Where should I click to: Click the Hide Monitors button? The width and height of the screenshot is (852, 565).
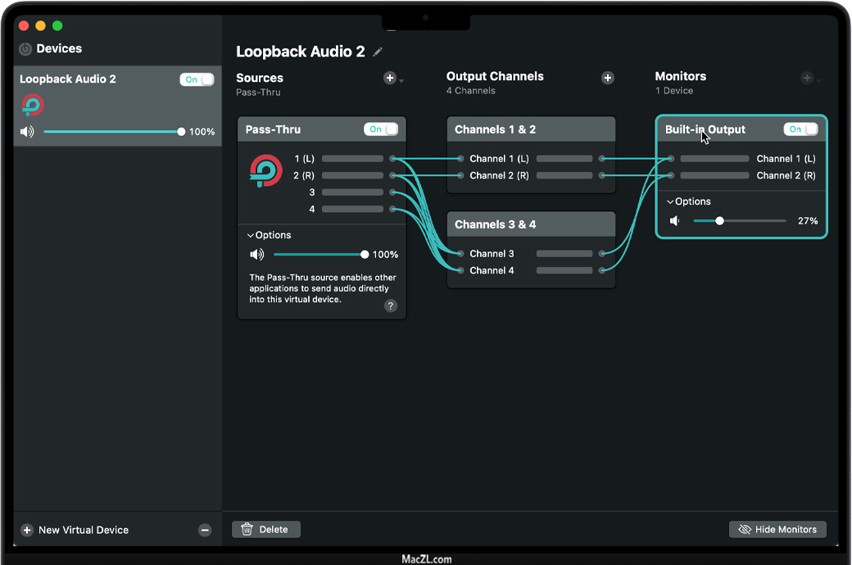click(777, 530)
